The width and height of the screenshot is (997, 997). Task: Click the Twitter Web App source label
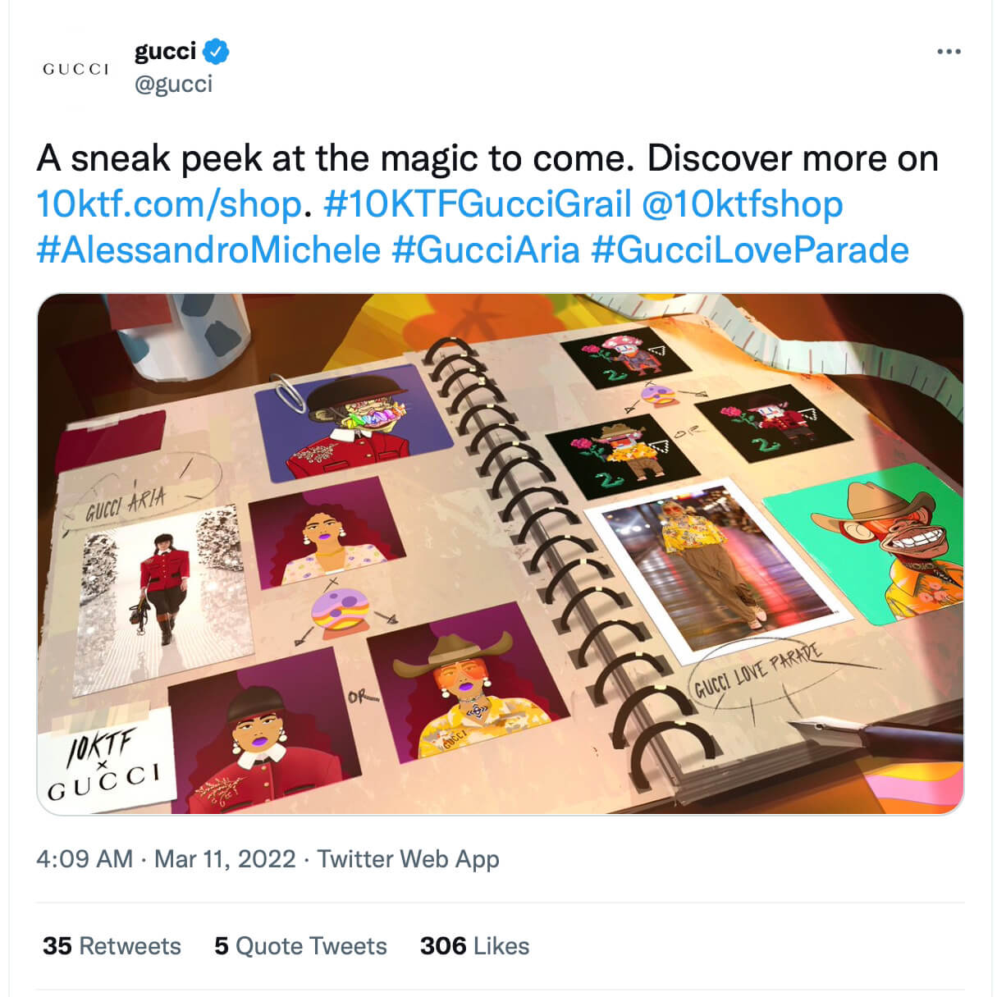(x=408, y=859)
